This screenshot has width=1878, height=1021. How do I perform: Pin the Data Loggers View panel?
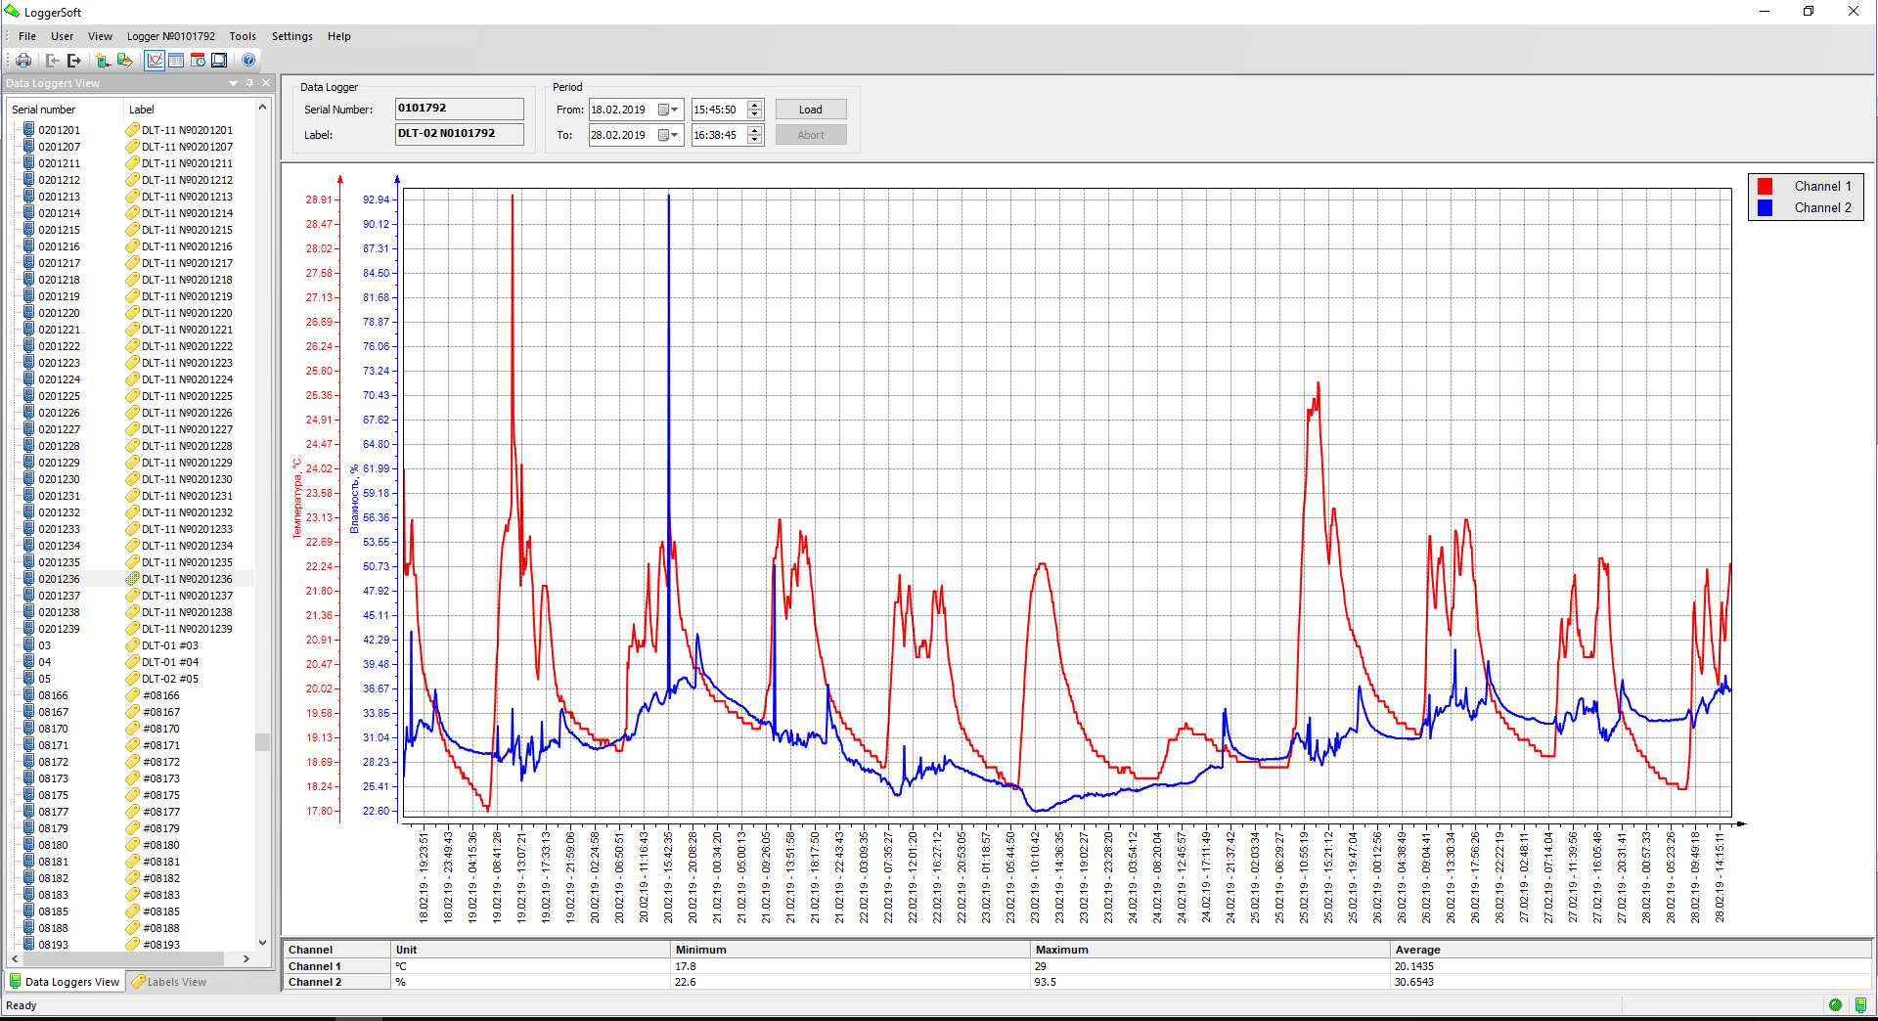click(x=249, y=83)
